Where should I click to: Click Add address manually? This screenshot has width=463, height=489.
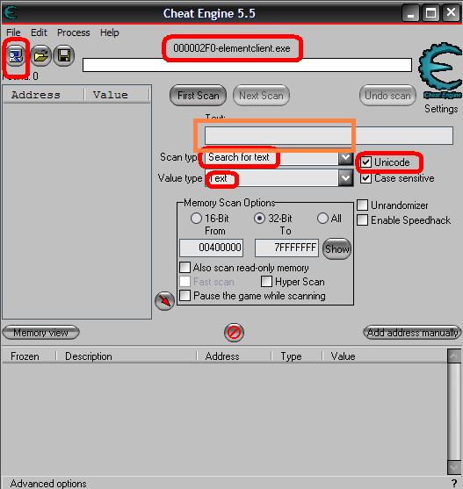412,333
